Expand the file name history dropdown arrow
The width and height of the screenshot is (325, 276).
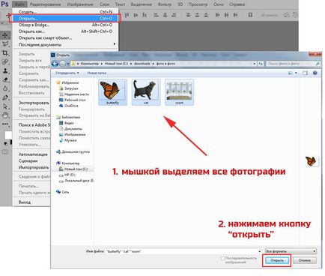(259, 251)
